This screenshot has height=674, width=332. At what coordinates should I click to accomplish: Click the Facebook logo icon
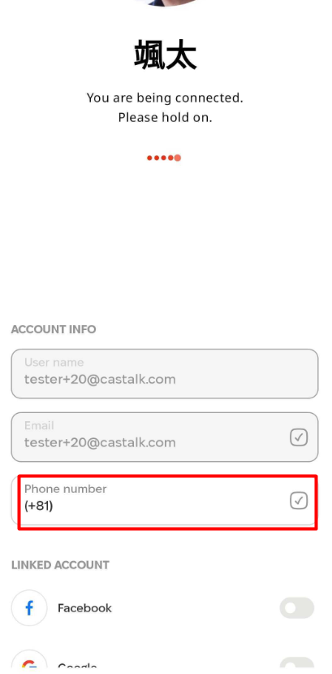29,608
